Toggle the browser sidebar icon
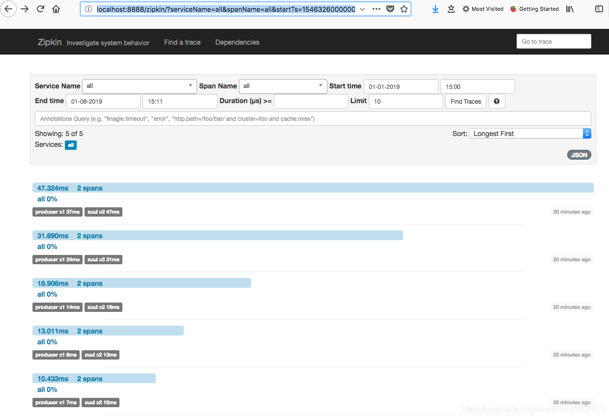The image size is (609, 418). (599, 8)
